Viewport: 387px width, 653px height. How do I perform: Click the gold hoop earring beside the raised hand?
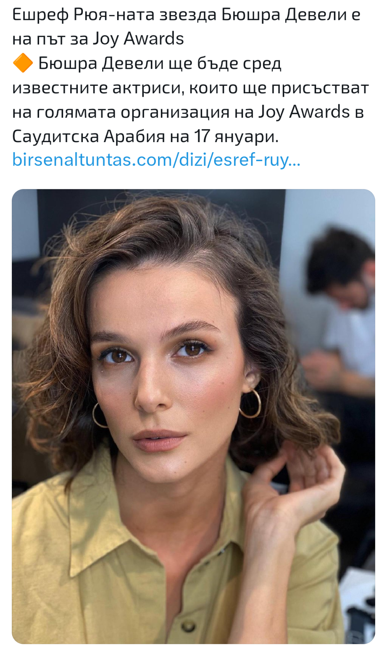click(250, 403)
